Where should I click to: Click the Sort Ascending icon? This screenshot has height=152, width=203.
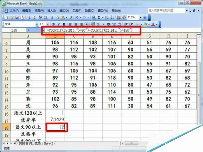[107, 17]
